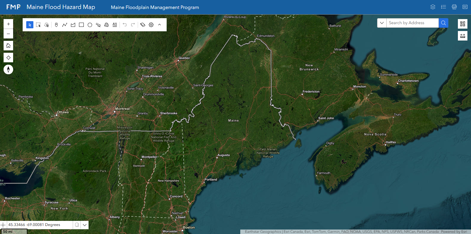Image resolution: width=471 pixels, height=234 pixels.
Task: Open the swipe compare tool
Action: coord(465,7)
